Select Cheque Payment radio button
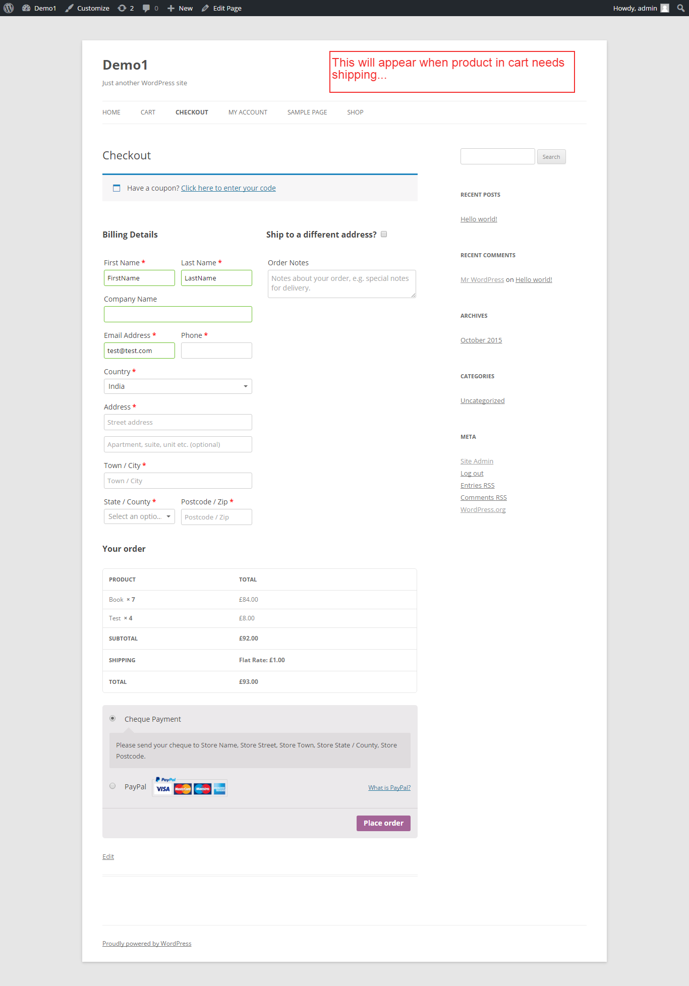The image size is (689, 986). point(112,719)
